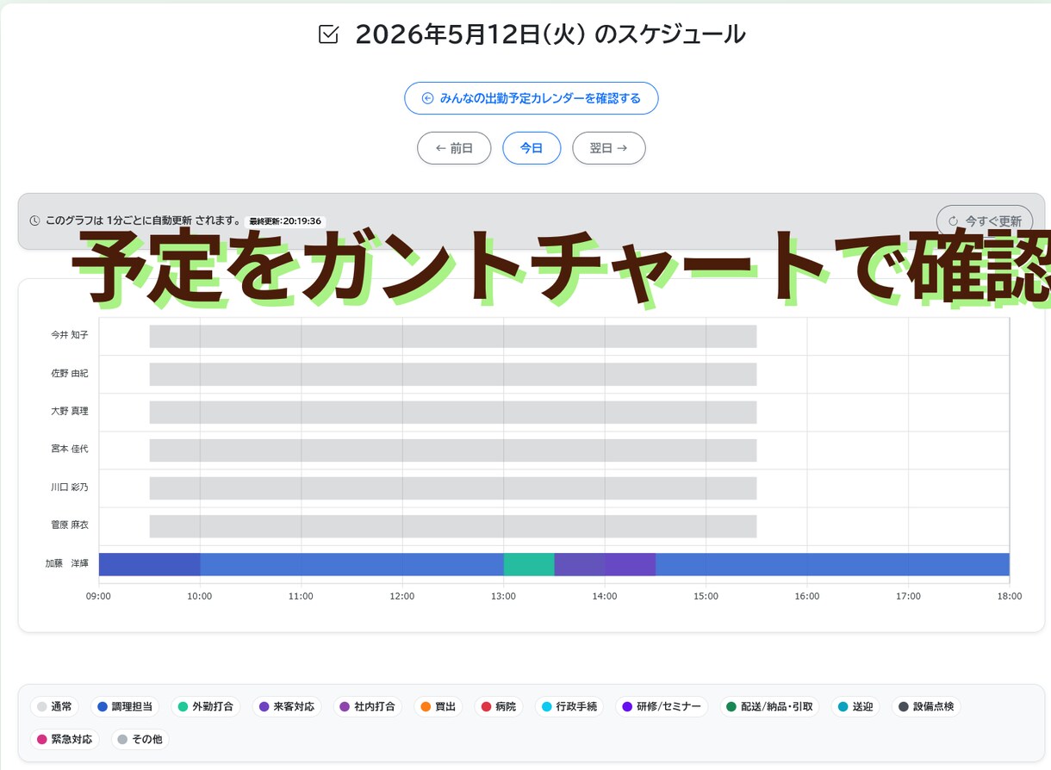Click 研修/セミナー legend chip
1051x770 pixels.
[x=662, y=707]
